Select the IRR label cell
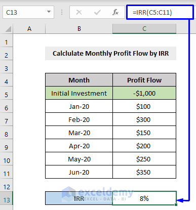The image size is (196, 210). pyautogui.click(x=79, y=198)
